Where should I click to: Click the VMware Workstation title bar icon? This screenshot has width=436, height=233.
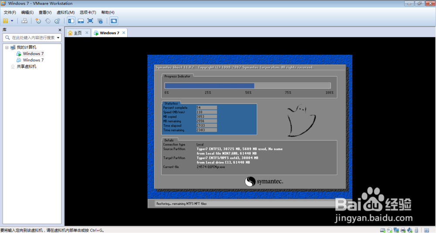3,3
